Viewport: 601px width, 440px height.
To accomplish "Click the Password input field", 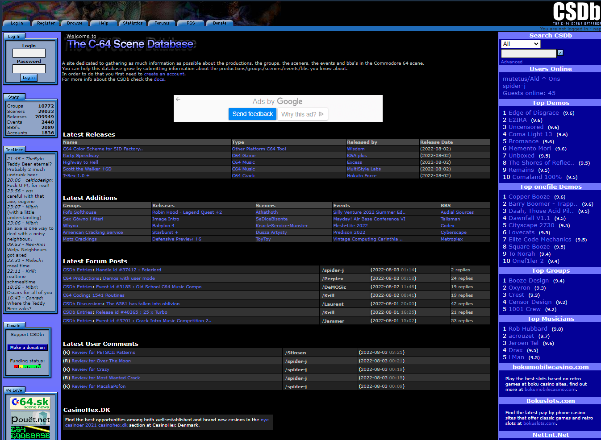I will tap(29, 69).
